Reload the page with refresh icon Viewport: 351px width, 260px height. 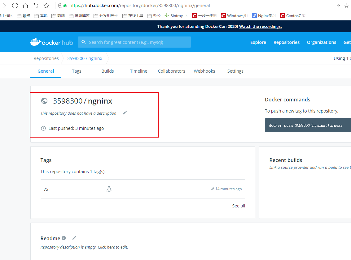tap(15, 6)
